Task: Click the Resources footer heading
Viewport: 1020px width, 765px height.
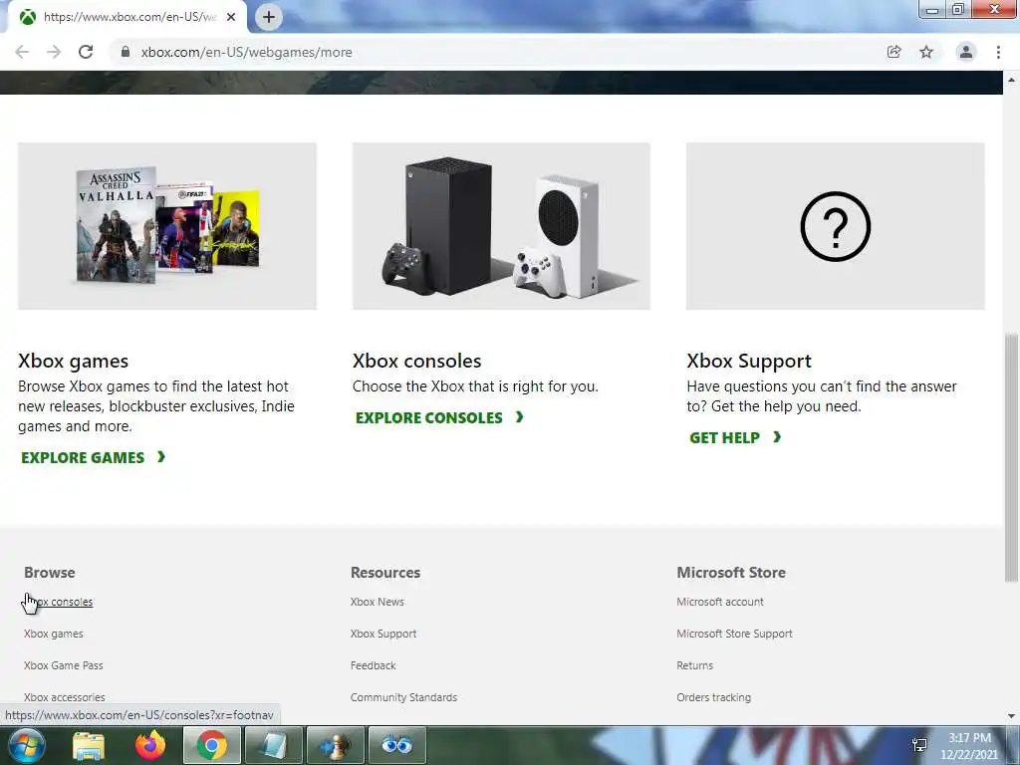Action: point(385,573)
